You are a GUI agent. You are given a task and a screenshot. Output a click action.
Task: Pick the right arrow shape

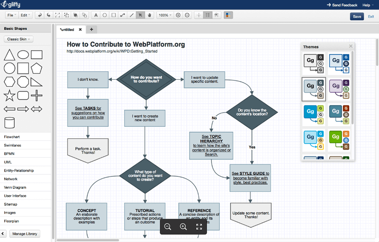point(23,109)
